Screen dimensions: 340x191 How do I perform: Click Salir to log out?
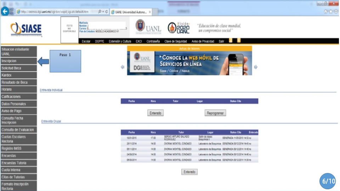click(221, 41)
